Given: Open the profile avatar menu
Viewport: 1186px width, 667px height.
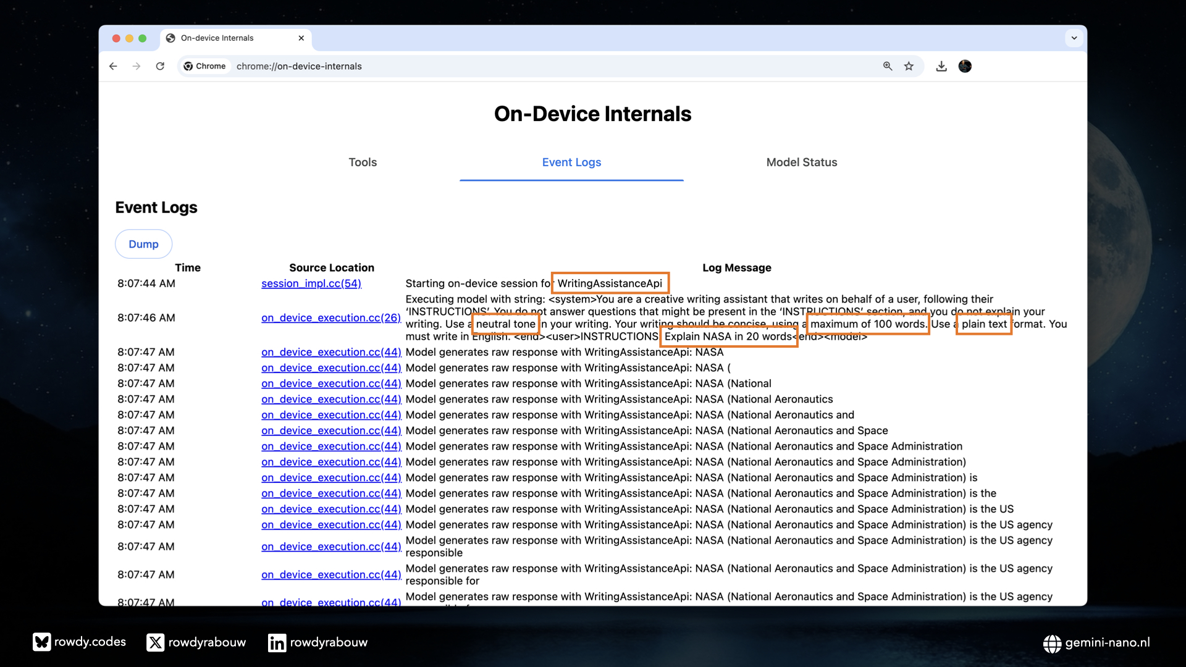Looking at the screenshot, I should click(x=965, y=66).
